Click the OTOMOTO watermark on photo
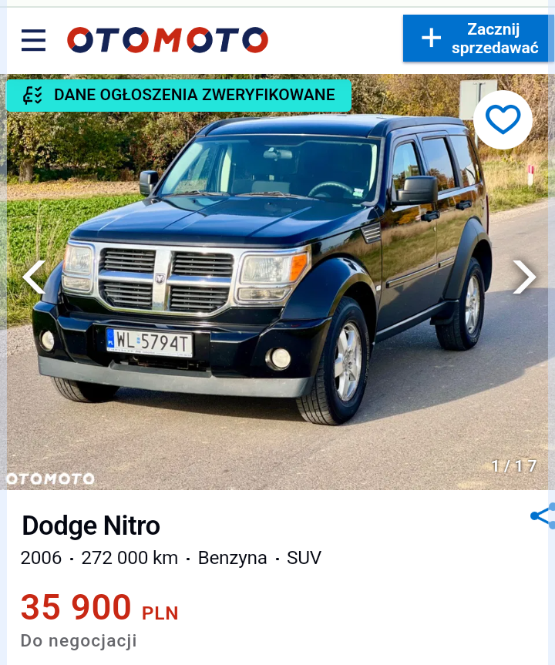 (x=50, y=479)
